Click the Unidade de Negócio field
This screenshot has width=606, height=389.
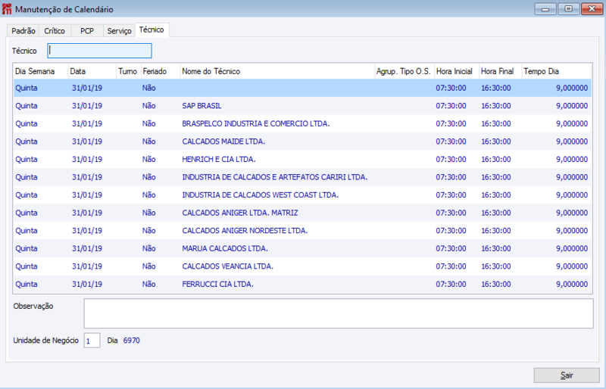coord(92,341)
